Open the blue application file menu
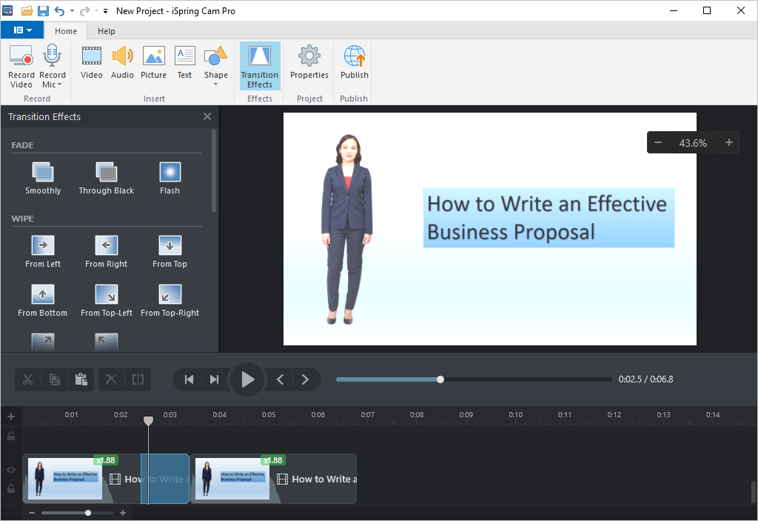758x521 pixels. pos(22,30)
